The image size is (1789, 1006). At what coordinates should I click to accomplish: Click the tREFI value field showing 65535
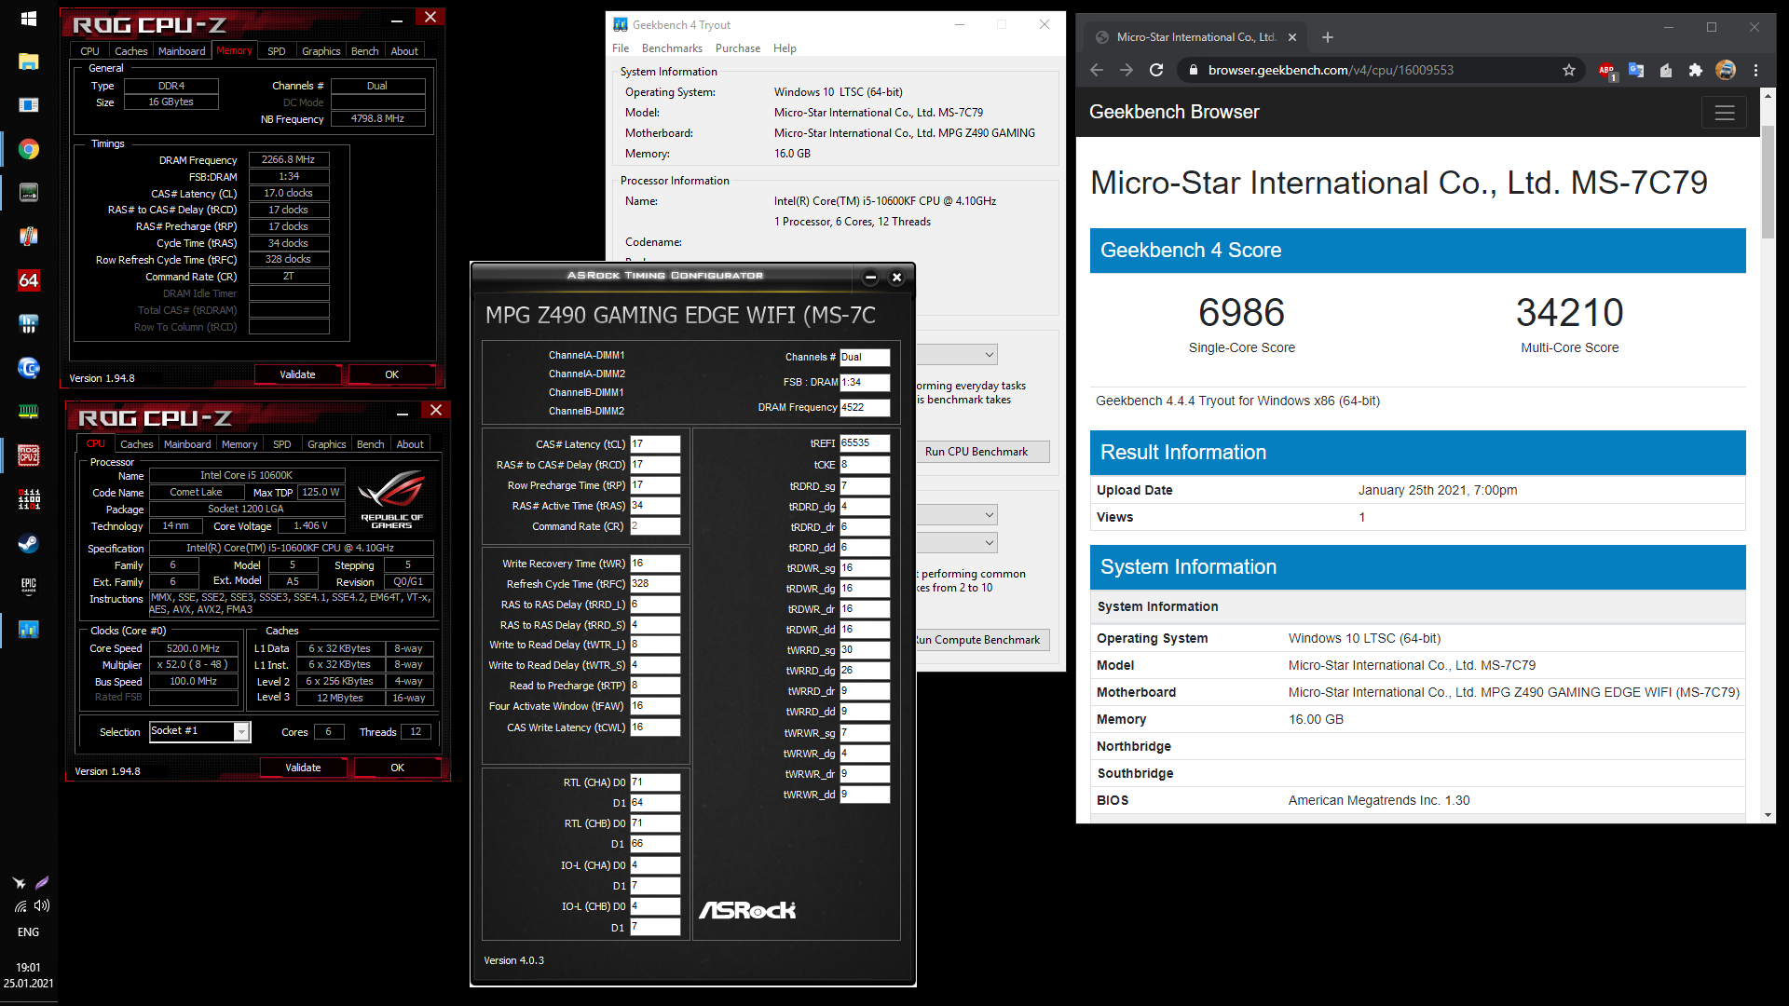click(x=865, y=443)
